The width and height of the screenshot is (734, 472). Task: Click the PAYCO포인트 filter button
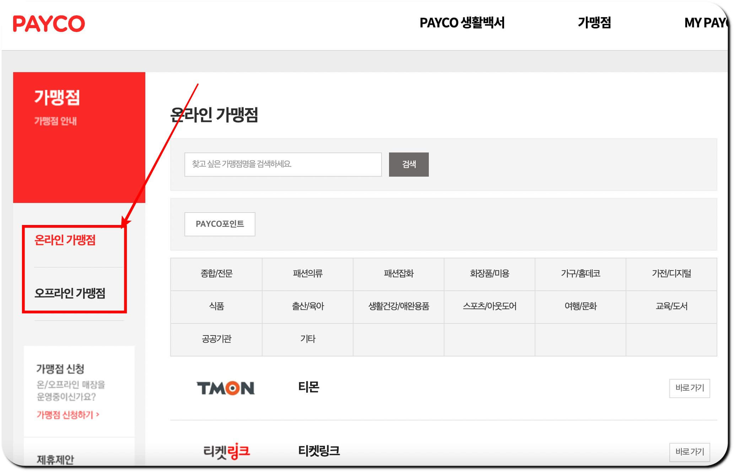(220, 224)
